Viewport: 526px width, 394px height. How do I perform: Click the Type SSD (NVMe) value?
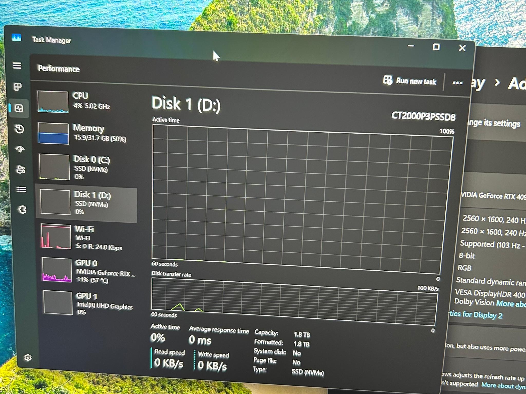[x=308, y=372]
